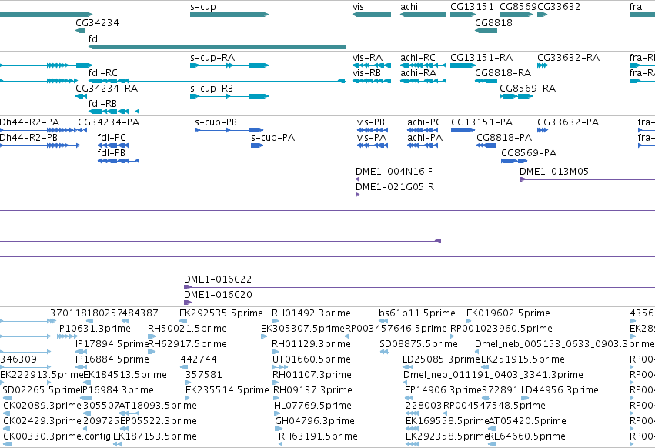Select EST LD25085.3prime
655x448 pixels.
tap(441, 359)
